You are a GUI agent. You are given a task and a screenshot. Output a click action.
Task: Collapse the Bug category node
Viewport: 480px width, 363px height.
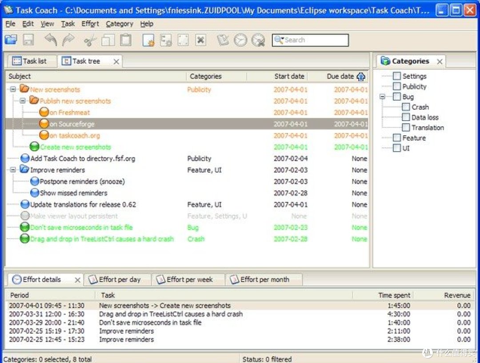[x=382, y=97]
